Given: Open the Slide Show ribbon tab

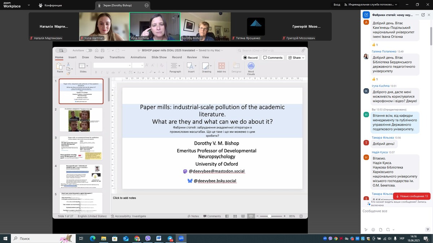Looking at the screenshot, I should [159, 57].
